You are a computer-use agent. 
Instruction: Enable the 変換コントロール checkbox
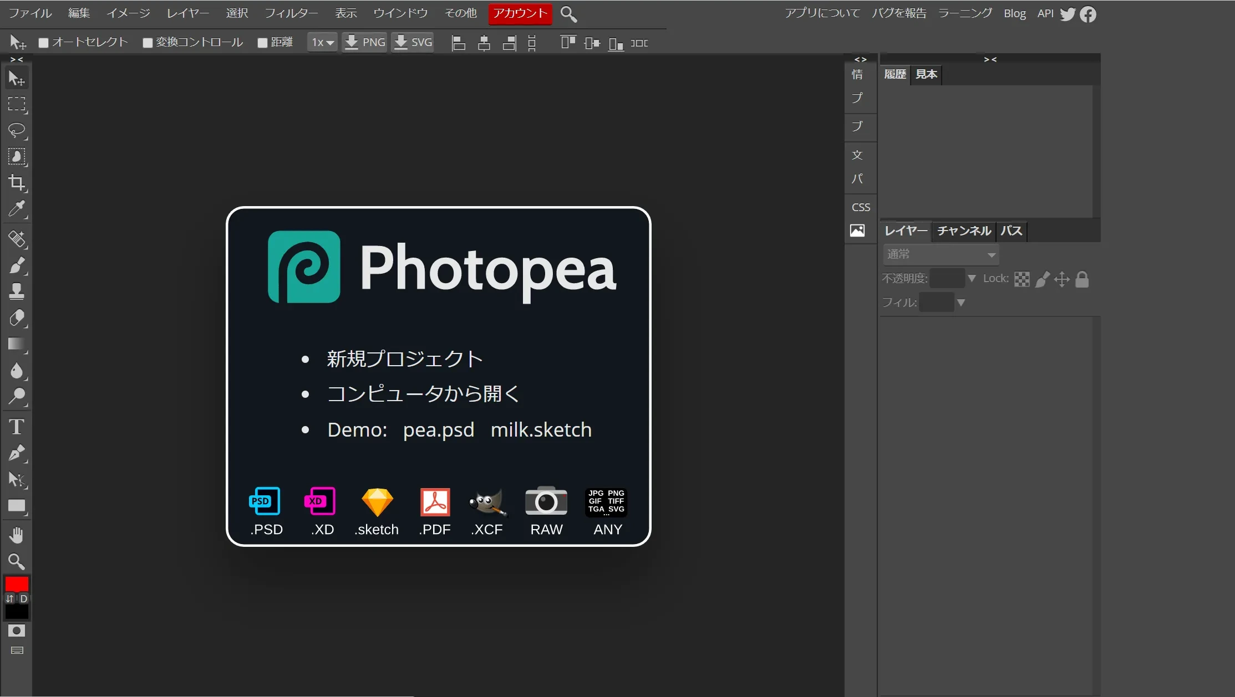coord(148,43)
